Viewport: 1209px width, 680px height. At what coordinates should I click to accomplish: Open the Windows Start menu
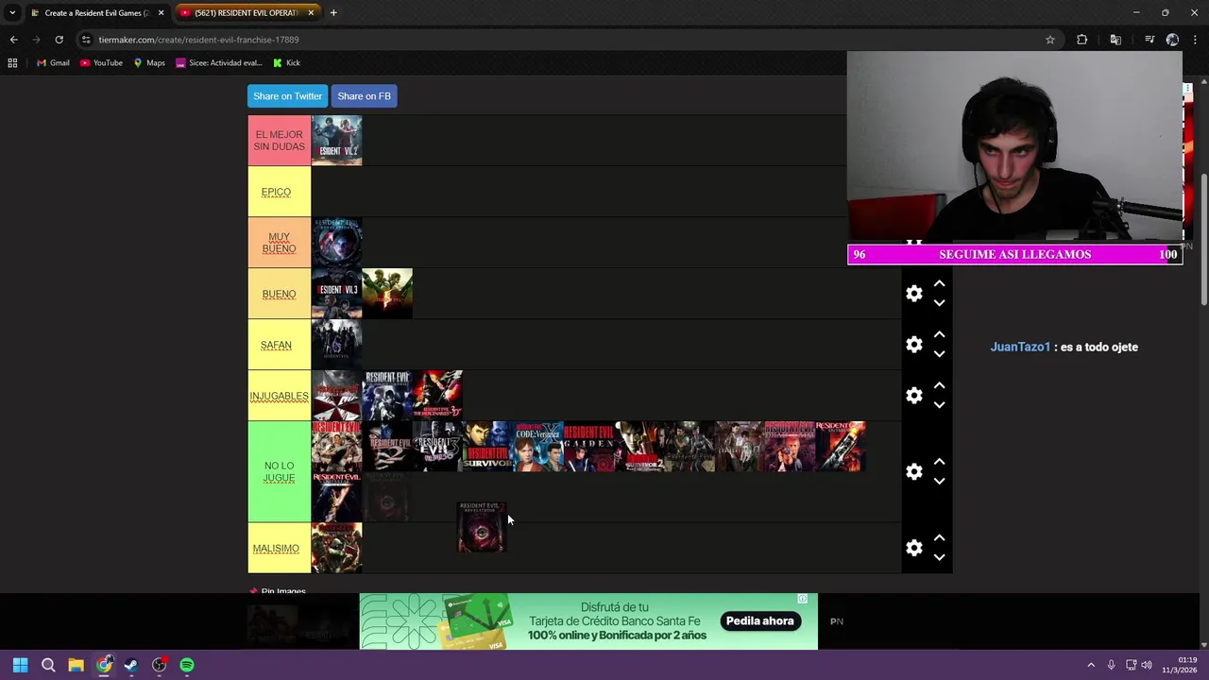click(x=21, y=665)
